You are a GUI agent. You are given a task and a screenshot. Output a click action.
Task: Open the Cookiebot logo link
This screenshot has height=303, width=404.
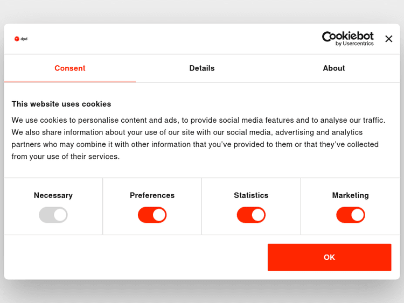tap(347, 37)
